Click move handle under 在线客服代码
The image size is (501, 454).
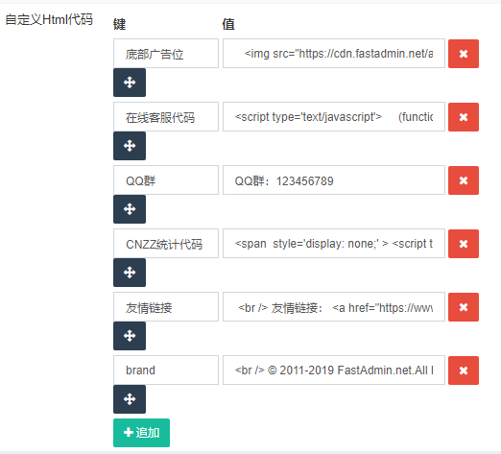point(130,146)
